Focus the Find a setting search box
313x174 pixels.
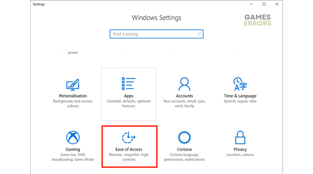(156, 34)
